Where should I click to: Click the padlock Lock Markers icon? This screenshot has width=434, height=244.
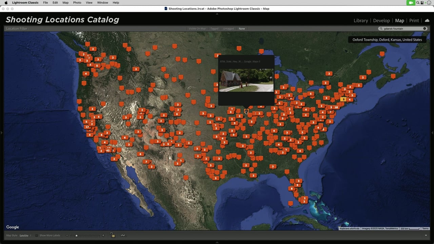113,235
